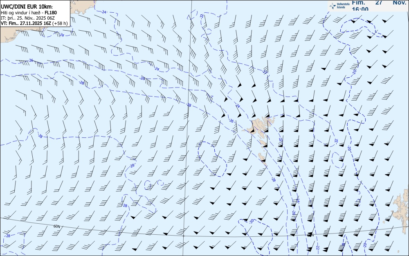Click the 'Nóv.' month text in header
Viewport: 409px width, 256px height.
point(399,2)
